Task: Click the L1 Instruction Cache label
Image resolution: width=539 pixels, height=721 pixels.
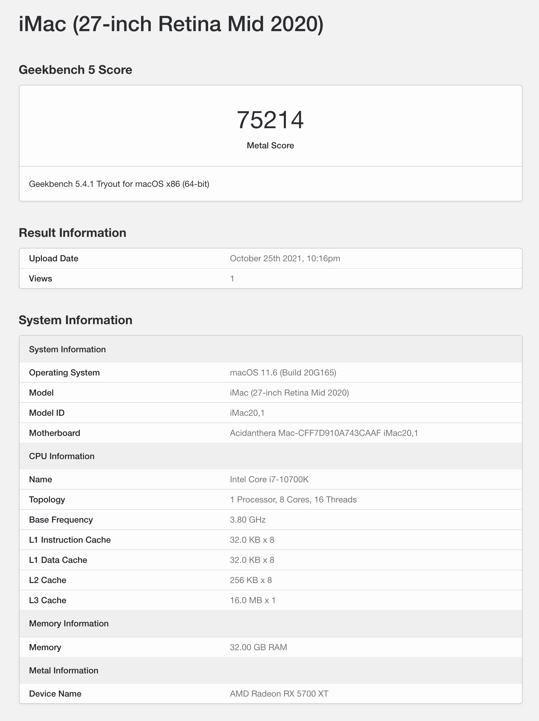Action: point(70,540)
